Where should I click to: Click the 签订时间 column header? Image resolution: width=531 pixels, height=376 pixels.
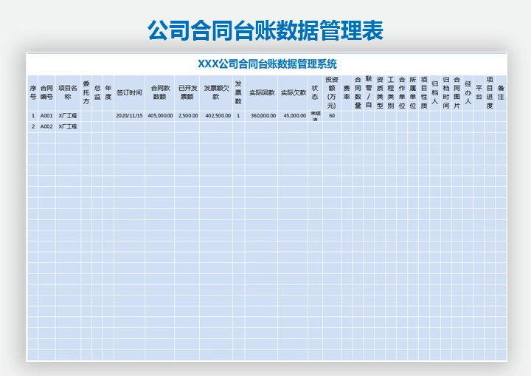click(129, 92)
